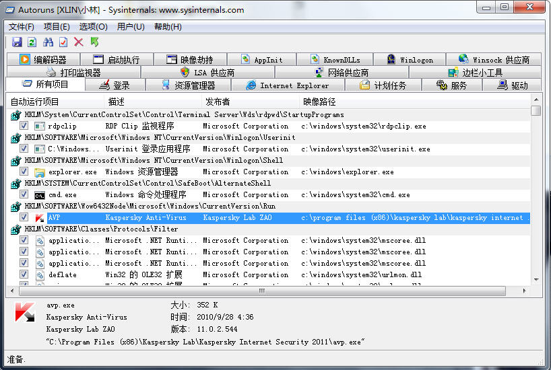Click the horizontal scrollbar left arrow
The image size is (551, 370).
[12, 291]
